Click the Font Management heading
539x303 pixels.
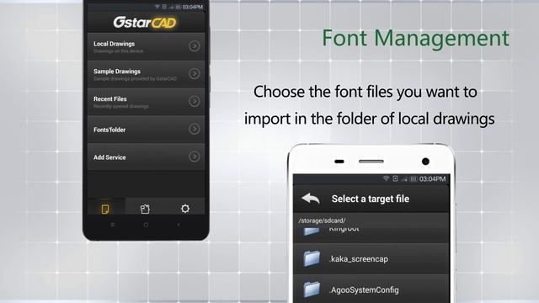pos(415,38)
